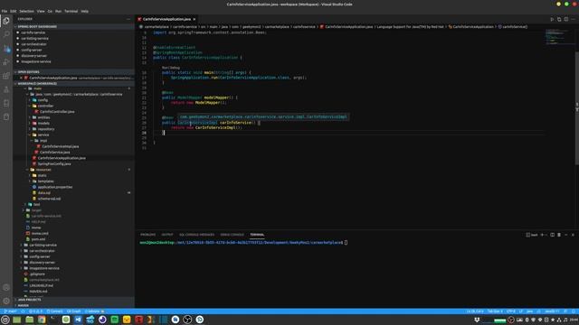
Task: Open the Testing flask view
Action: pyautogui.click(x=6, y=89)
